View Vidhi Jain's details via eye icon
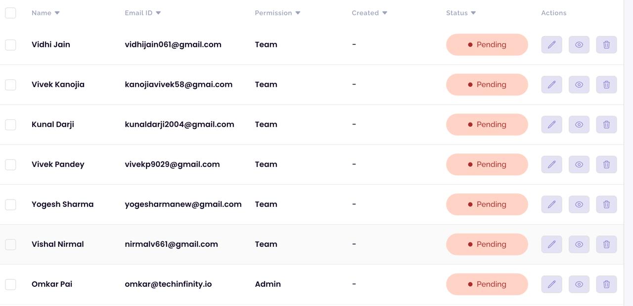 [x=579, y=44]
